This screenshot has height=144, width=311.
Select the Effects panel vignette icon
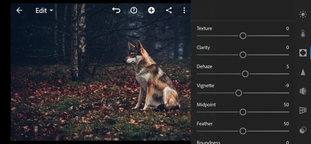(303, 53)
